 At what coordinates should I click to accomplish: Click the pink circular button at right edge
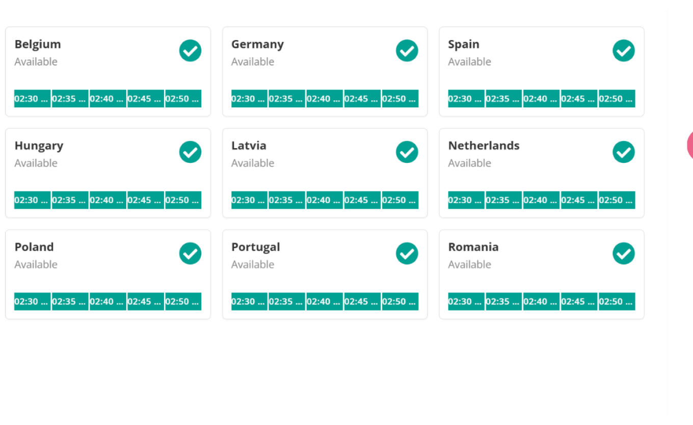[690, 145]
